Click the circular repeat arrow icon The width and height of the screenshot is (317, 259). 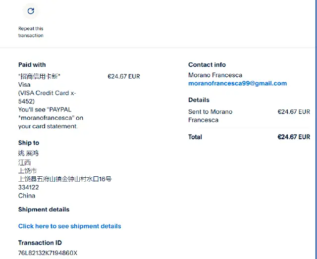click(x=31, y=11)
